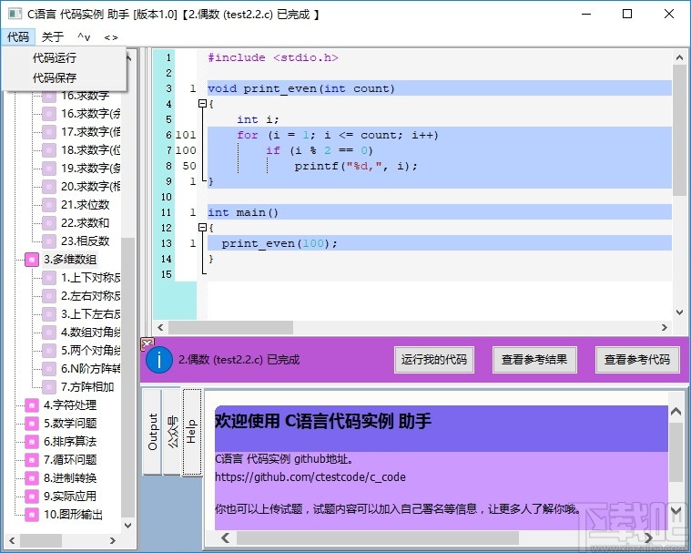
Task: Click the <> menu item
Action: (111, 37)
